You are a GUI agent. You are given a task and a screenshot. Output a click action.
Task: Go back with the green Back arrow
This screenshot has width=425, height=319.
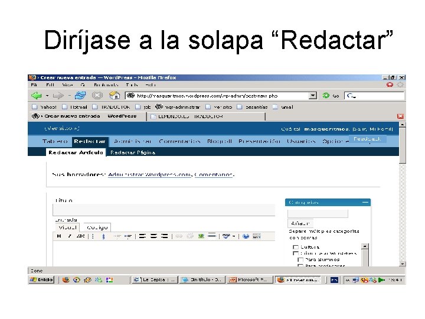tap(37, 96)
